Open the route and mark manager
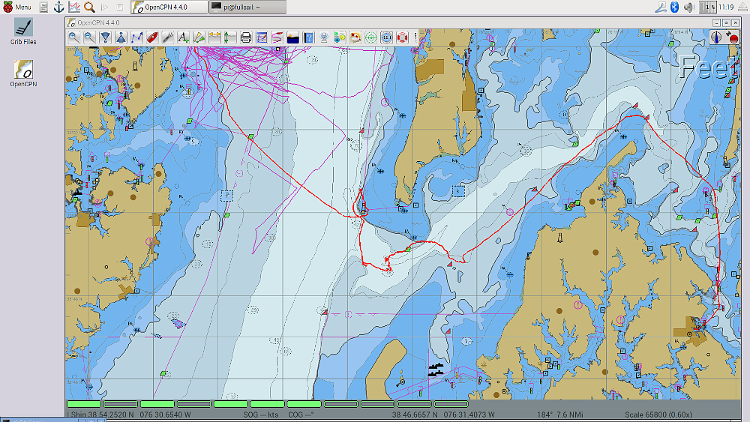Image resolution: width=750 pixels, height=422 pixels. [262, 37]
